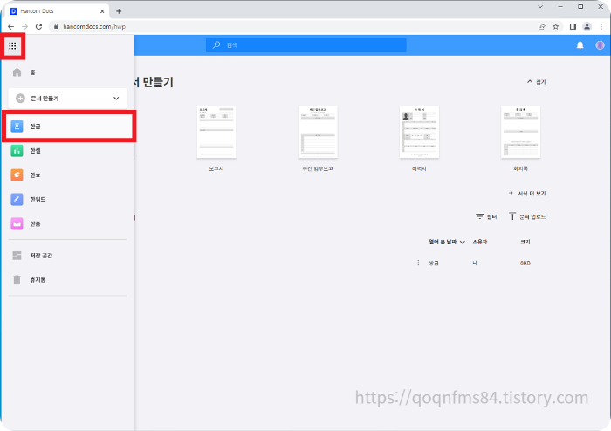611x431 pixels.
Task: Go forward in the browser
Action: [x=24, y=26]
